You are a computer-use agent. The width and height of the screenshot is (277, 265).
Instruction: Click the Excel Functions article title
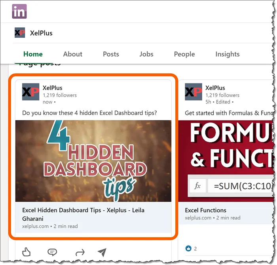(205, 210)
